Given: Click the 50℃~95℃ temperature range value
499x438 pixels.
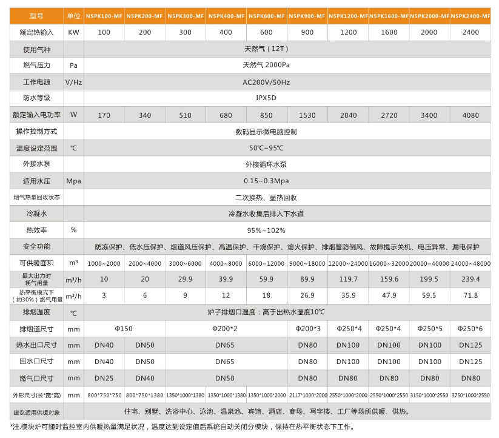Looking at the screenshot, I should (266, 147).
